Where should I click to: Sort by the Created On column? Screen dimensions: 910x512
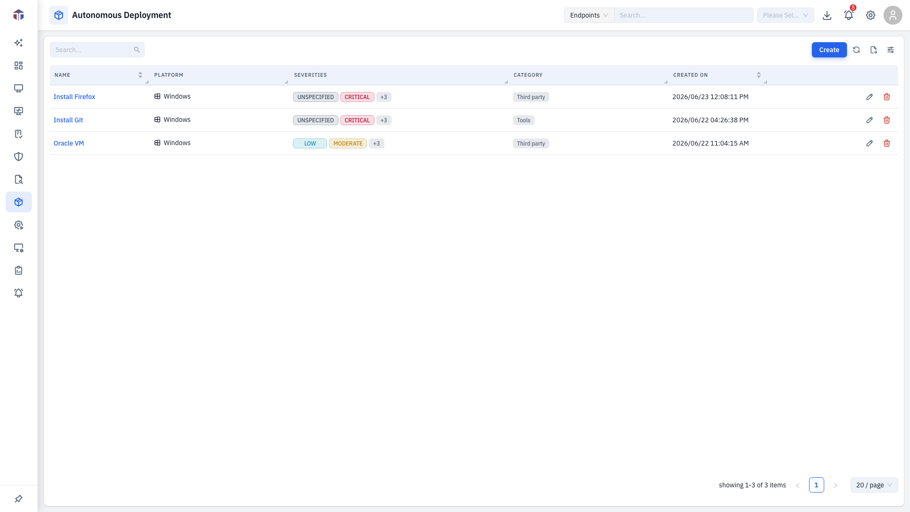(759, 75)
